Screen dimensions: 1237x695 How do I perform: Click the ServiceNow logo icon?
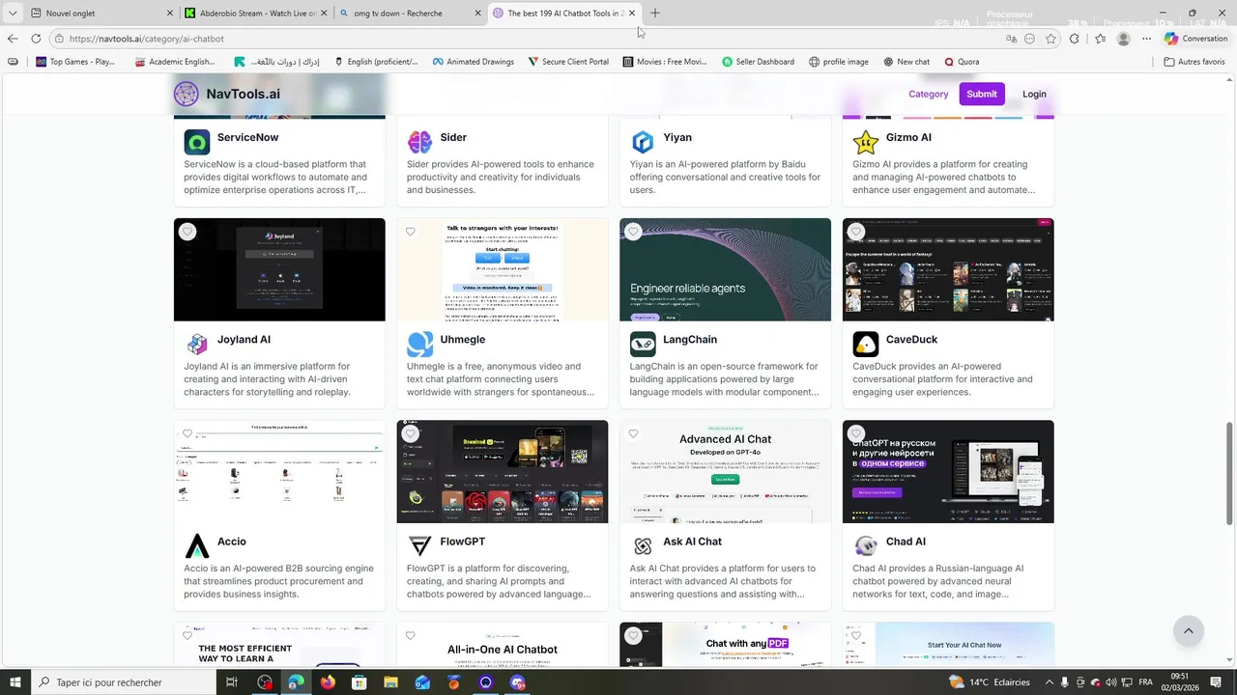(197, 142)
